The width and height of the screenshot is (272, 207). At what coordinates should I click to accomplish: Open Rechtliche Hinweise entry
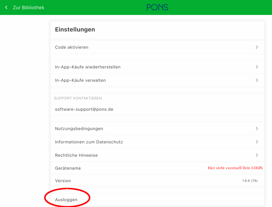pos(76,155)
